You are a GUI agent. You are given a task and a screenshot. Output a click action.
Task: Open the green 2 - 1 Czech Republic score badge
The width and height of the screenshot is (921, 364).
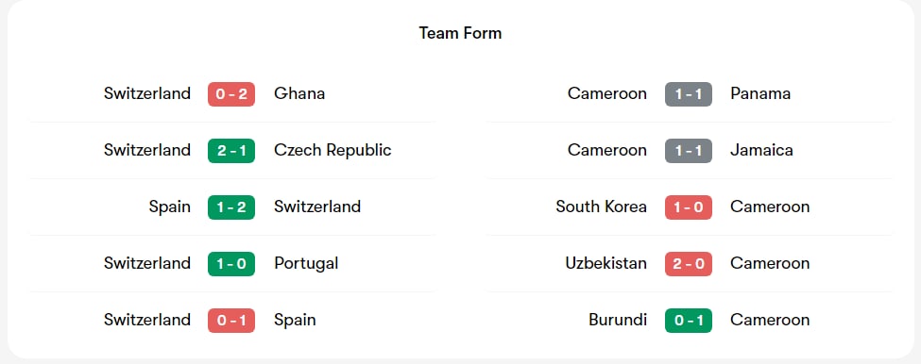(230, 151)
